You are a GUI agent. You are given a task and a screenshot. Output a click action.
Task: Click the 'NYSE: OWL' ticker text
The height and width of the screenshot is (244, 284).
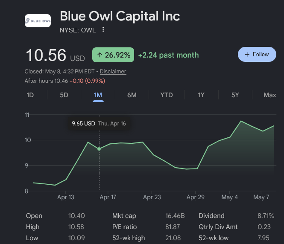click(x=78, y=30)
